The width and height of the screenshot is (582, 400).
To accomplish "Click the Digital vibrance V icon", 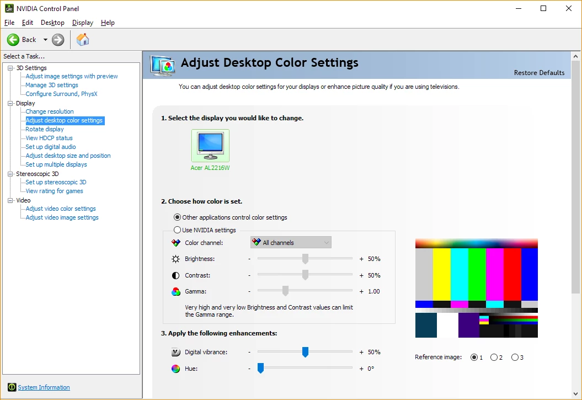I will [175, 352].
